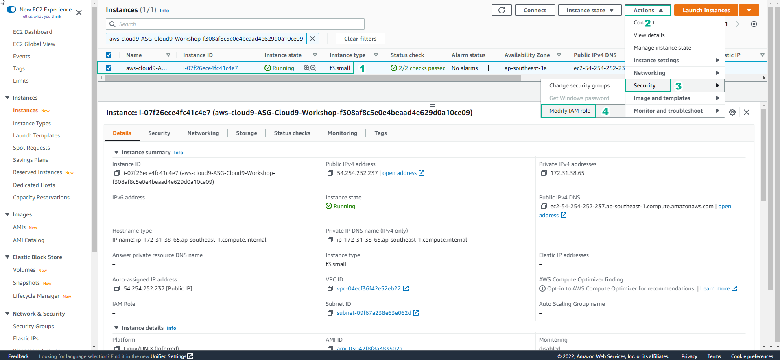Choose Modify IAM role from submenu
This screenshot has width=780, height=360.
tap(569, 111)
